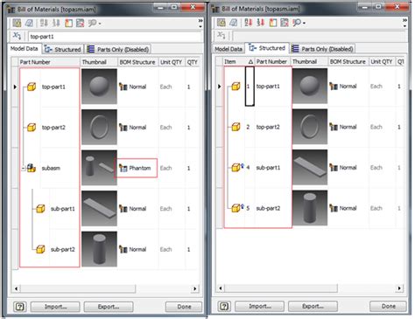Click sixth toolbar icon in left window
Image resolution: width=415 pixels, height=319 pixels.
(80, 23)
